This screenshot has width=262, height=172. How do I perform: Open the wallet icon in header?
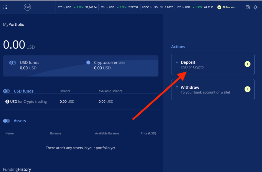coord(248,7)
